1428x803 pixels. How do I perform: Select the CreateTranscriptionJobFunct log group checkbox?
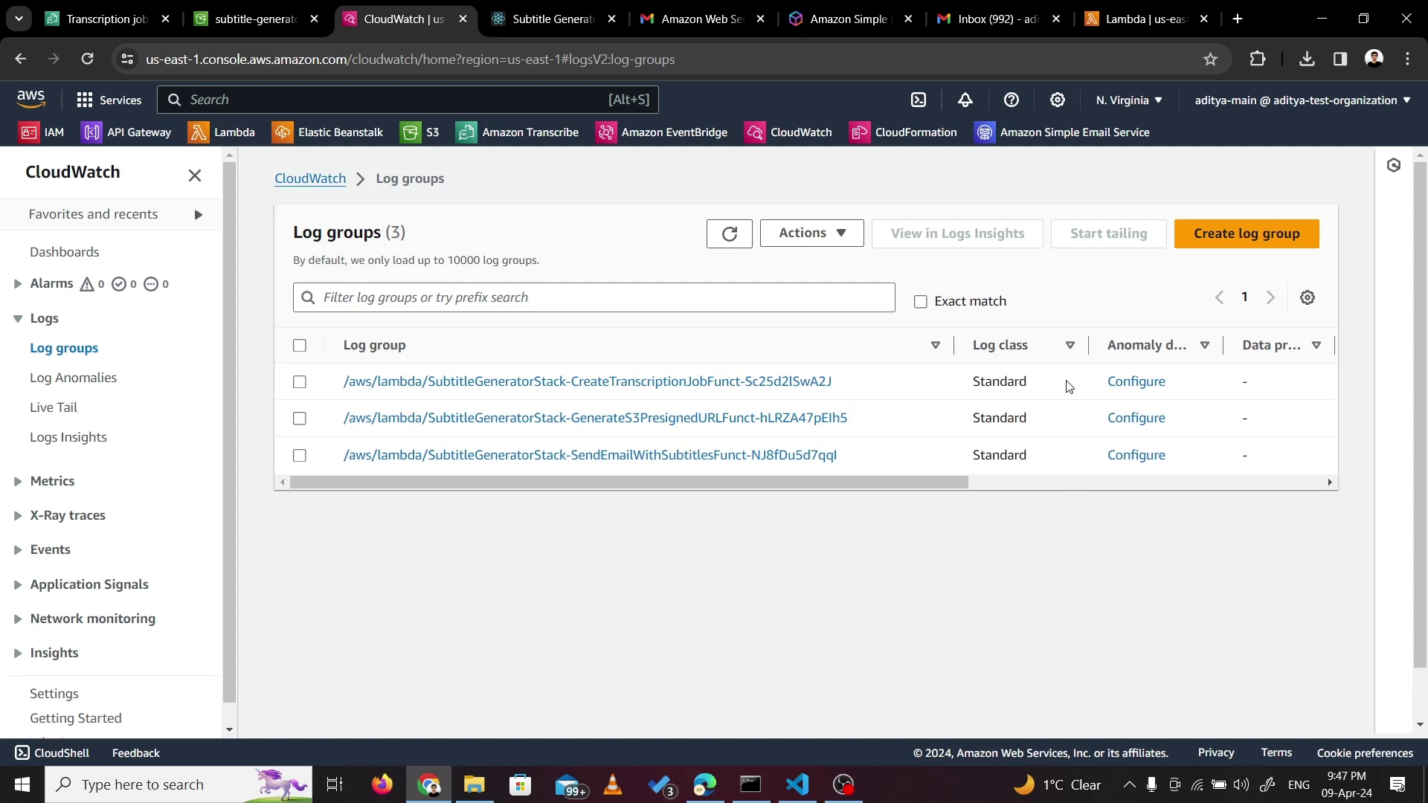tap(300, 381)
